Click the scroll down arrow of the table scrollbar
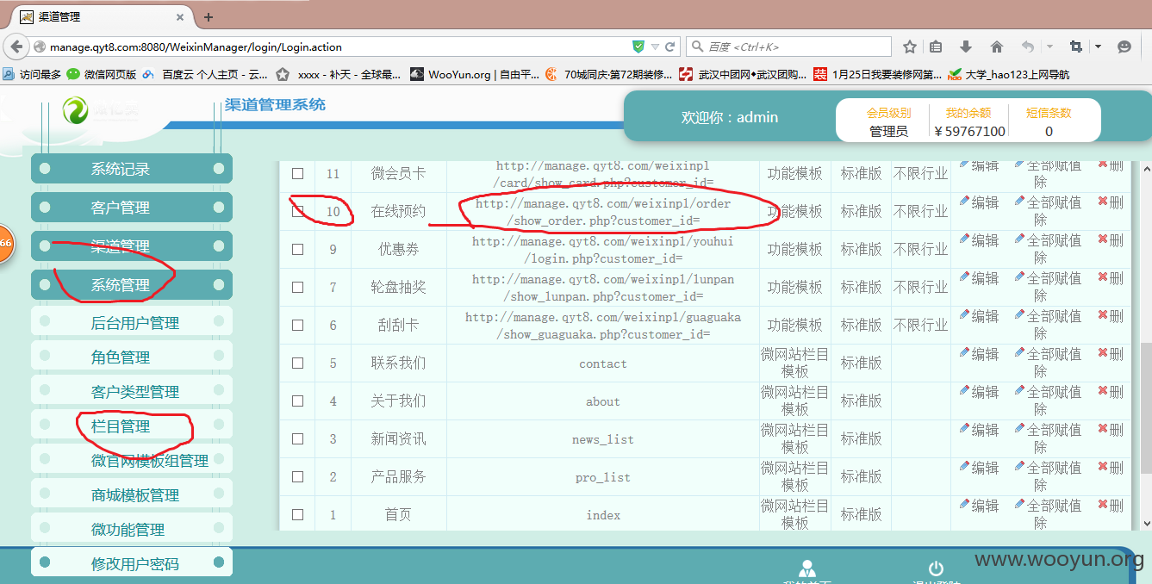The width and height of the screenshot is (1152, 584). [x=1145, y=523]
